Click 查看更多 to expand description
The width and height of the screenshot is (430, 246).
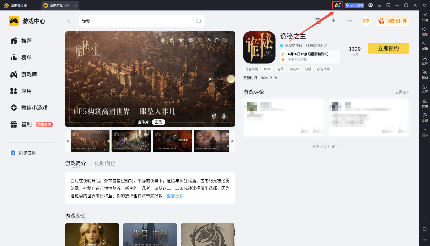click(175, 196)
